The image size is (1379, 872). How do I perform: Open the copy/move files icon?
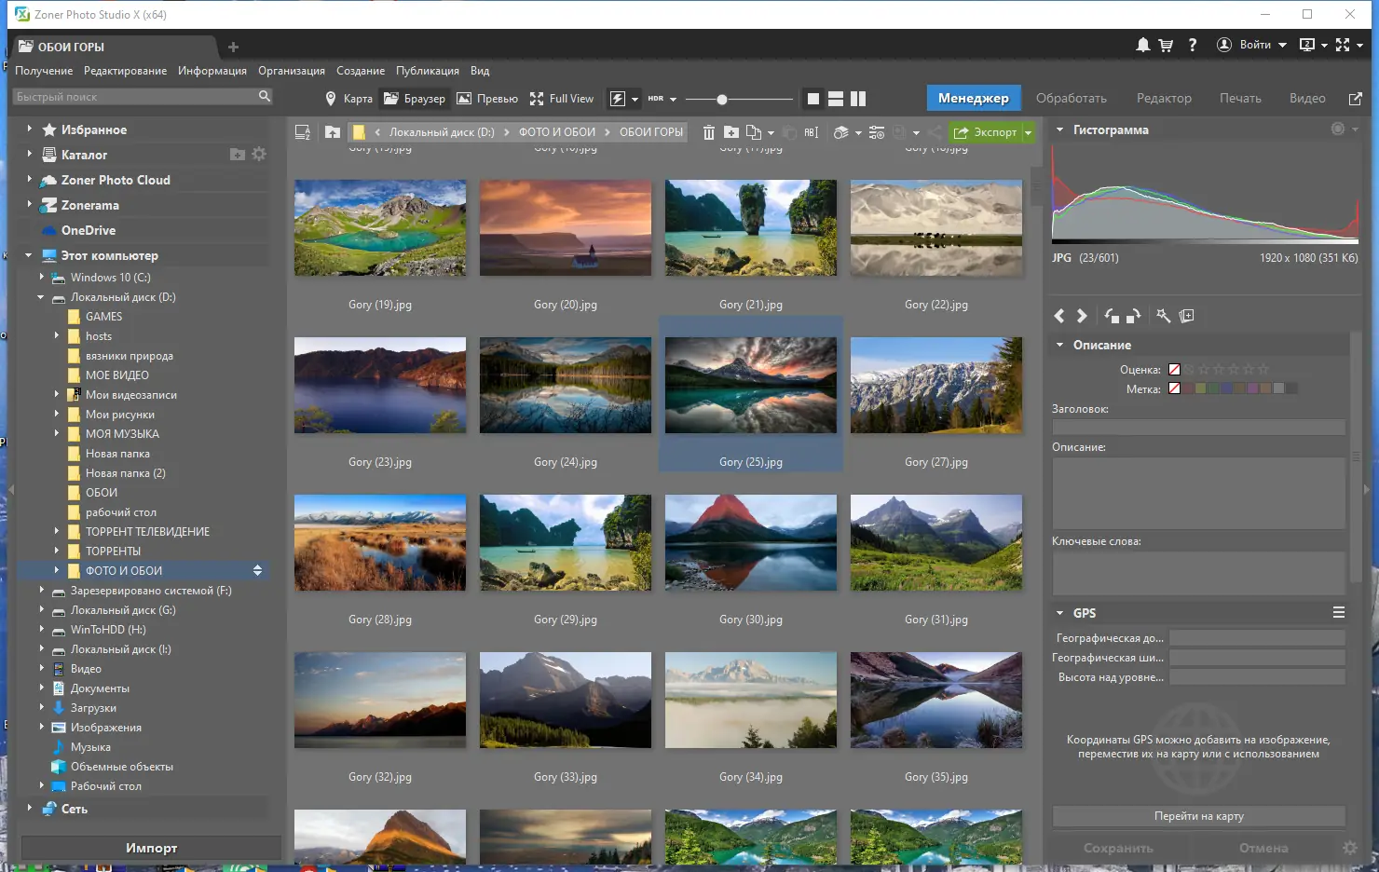click(x=755, y=132)
